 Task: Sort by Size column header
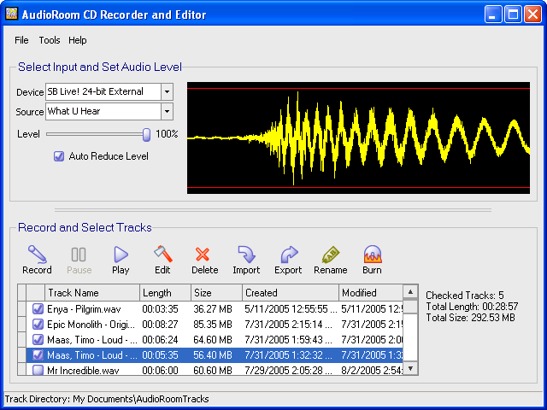pos(216,293)
